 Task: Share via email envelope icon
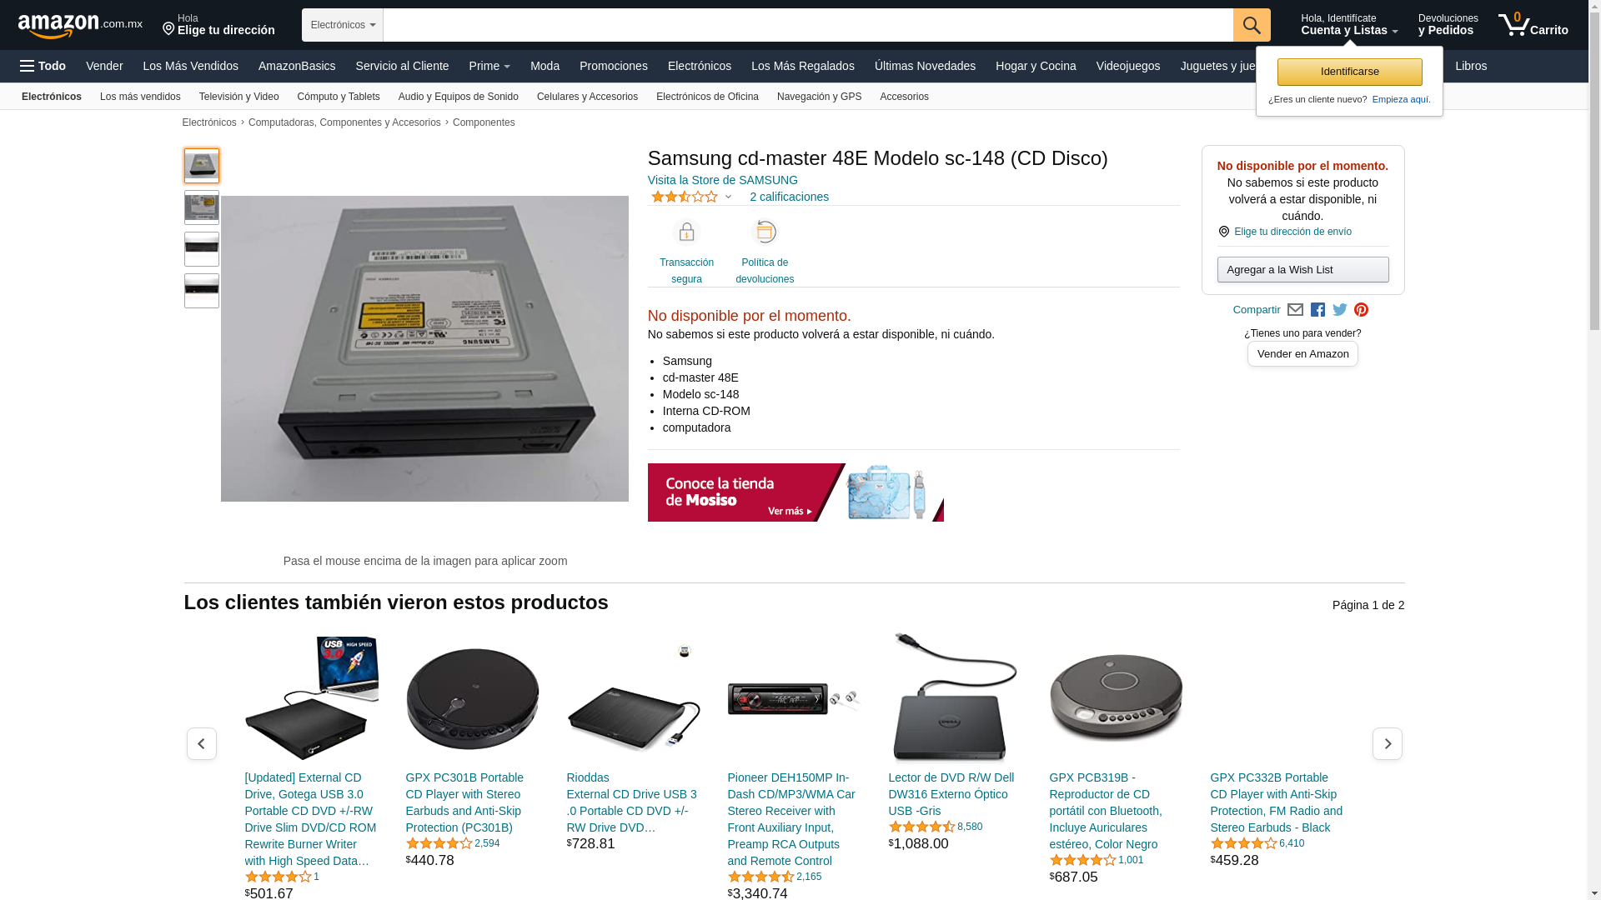click(x=1295, y=310)
